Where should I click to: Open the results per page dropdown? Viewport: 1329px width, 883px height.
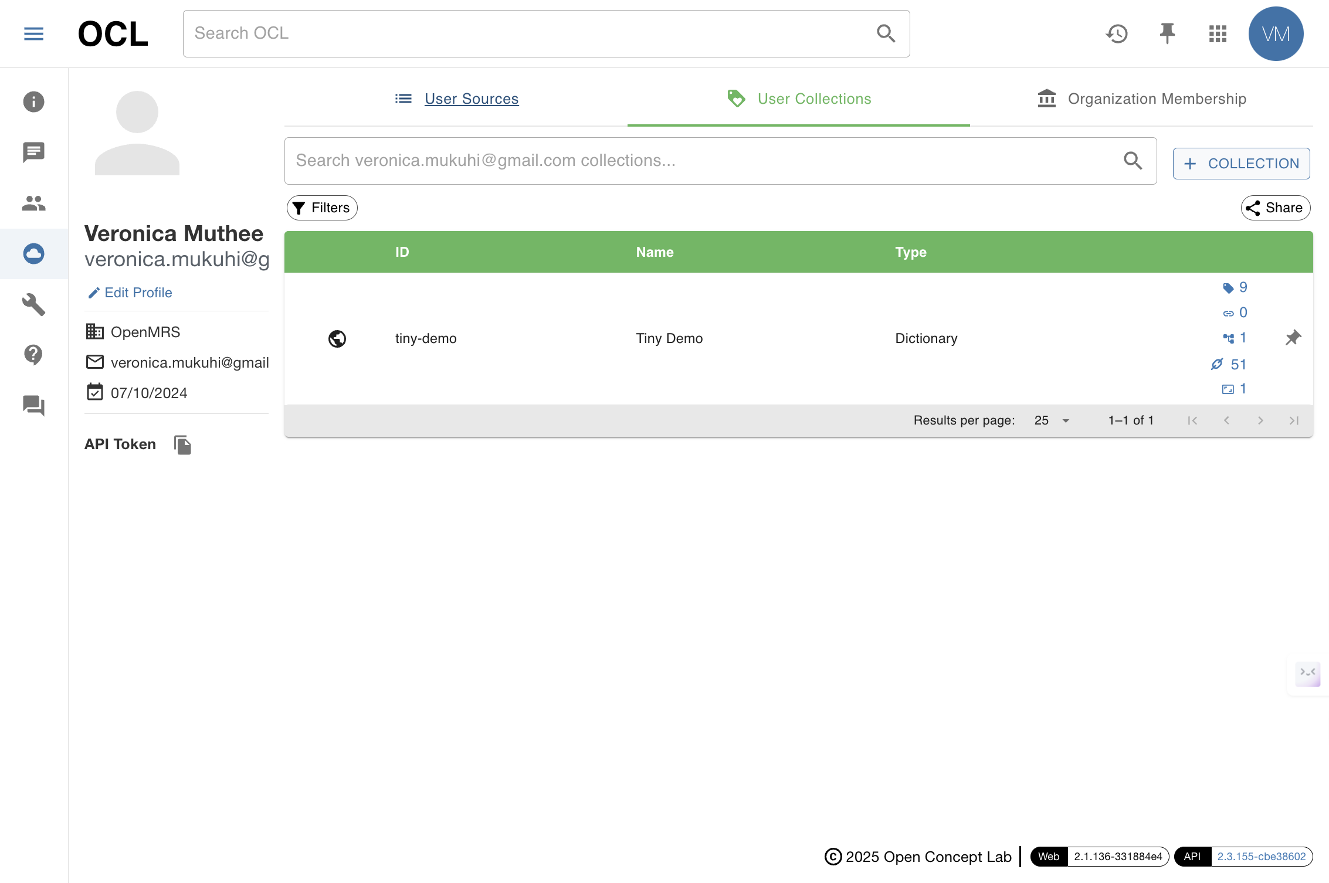1052,420
